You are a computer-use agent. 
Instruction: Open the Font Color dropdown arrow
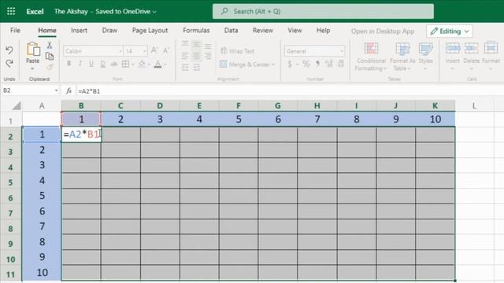pos(165,64)
